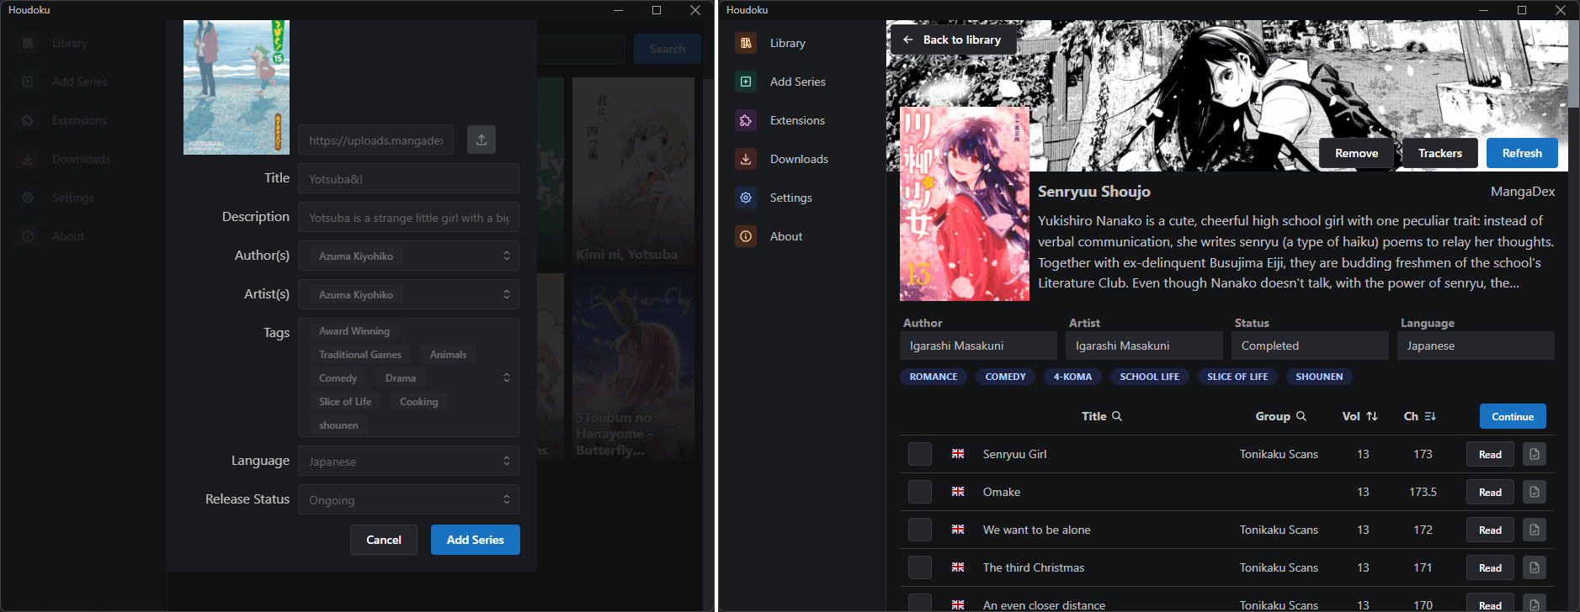The height and width of the screenshot is (612, 1580).
Task: Check the Omake chapter checkbox
Action: tap(920, 492)
